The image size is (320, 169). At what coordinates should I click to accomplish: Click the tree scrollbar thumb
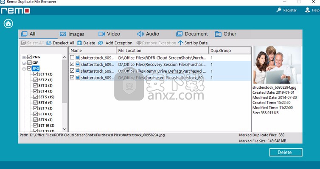(65, 81)
